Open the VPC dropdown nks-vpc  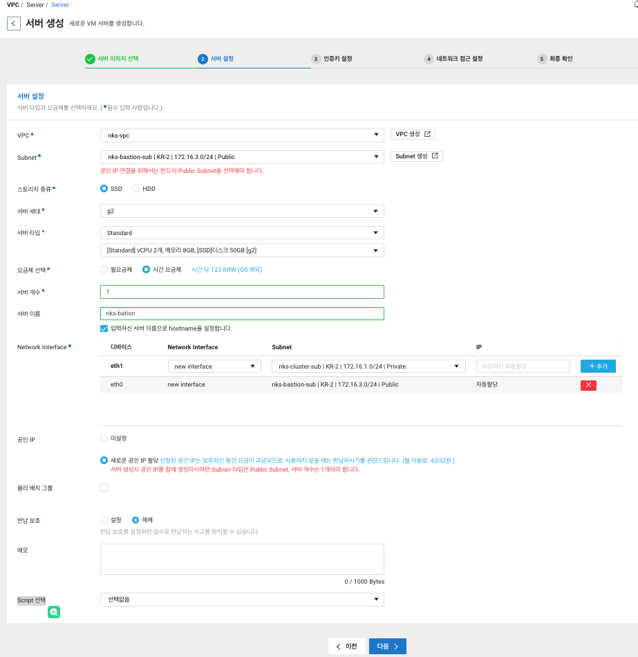click(x=242, y=136)
